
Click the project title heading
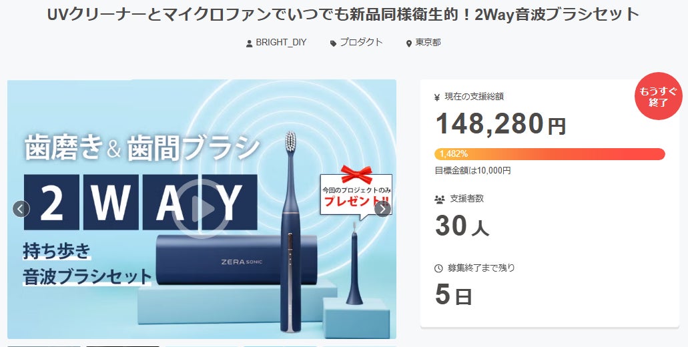coord(344,15)
